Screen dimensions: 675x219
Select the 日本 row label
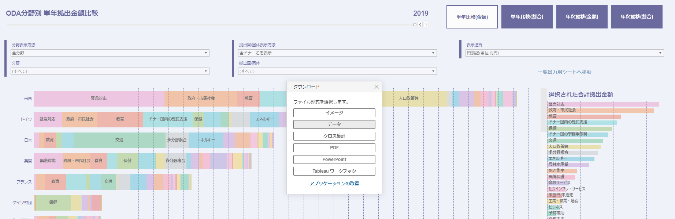[28, 141]
